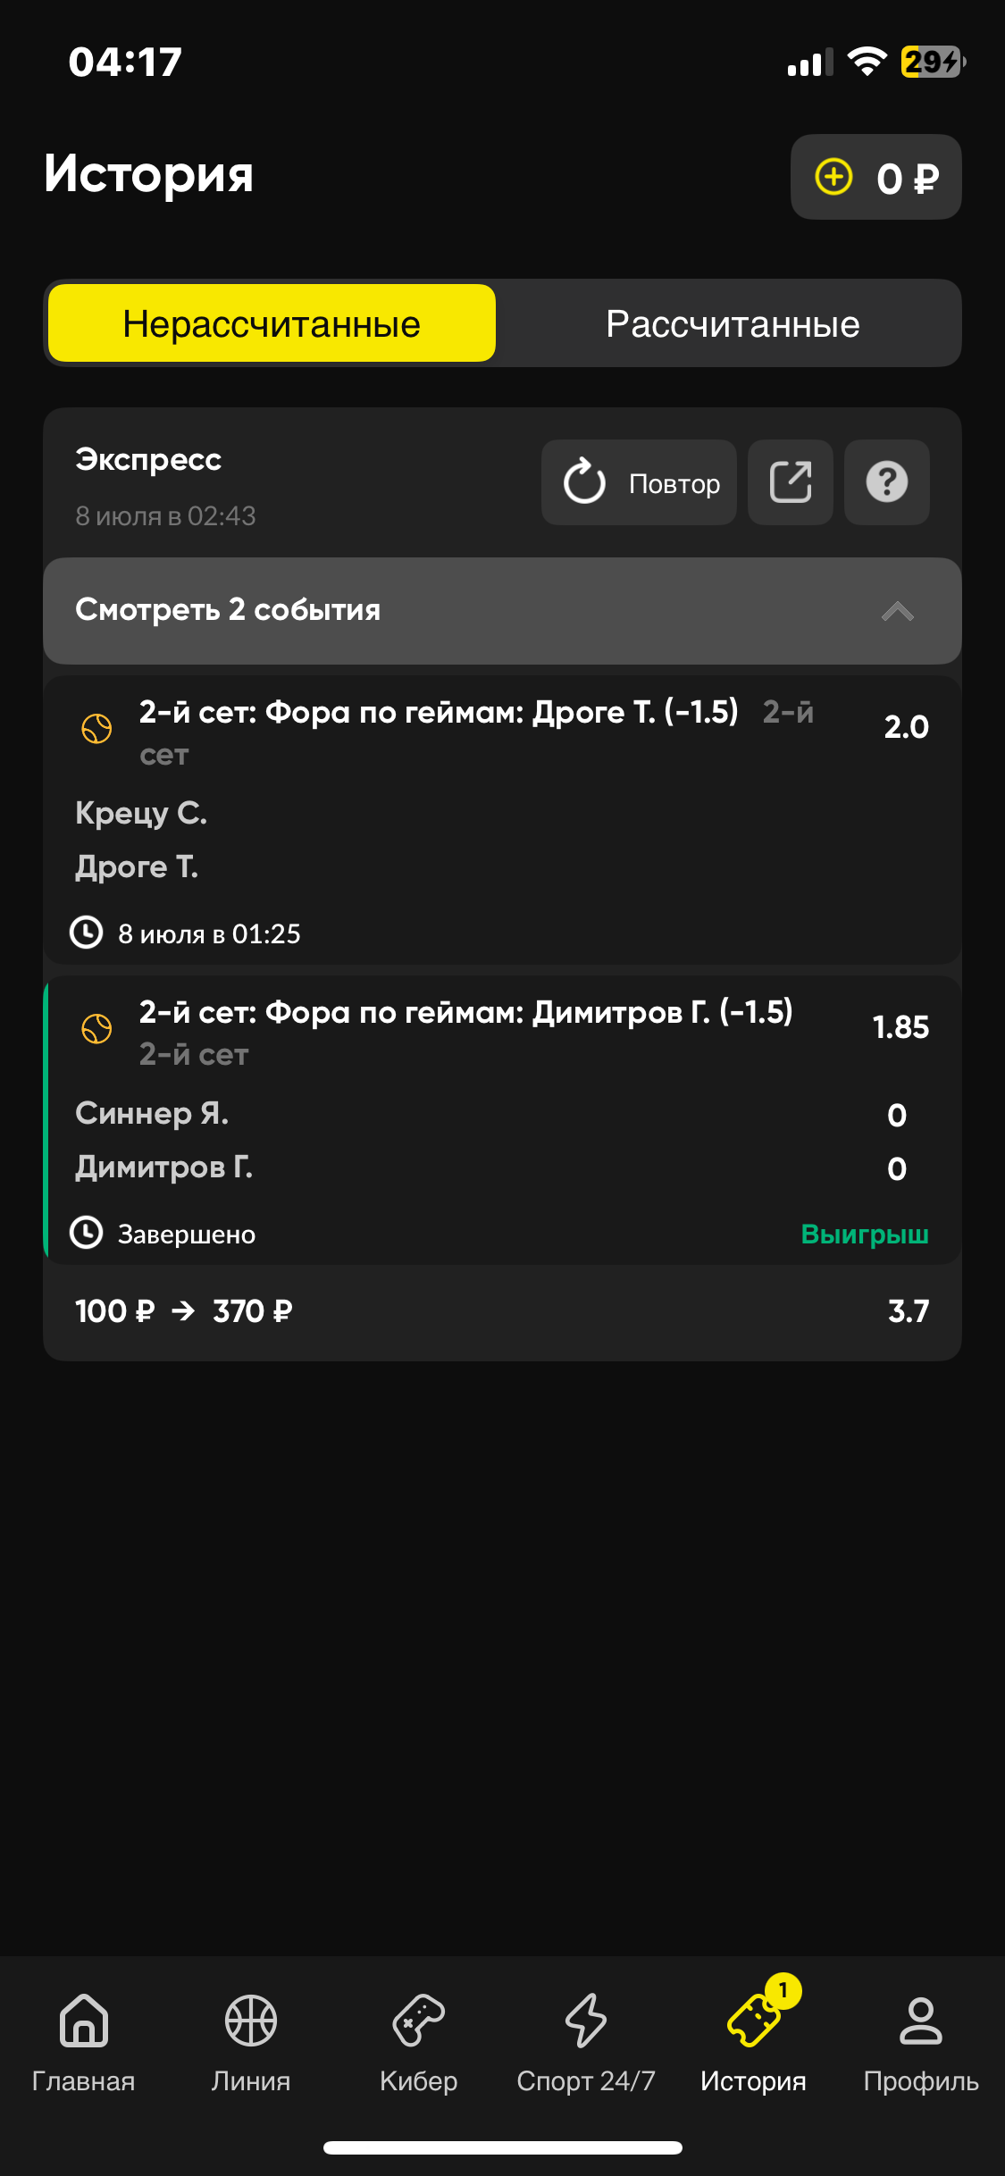Tap the tennis ball icon for Крецу match

coord(97,729)
